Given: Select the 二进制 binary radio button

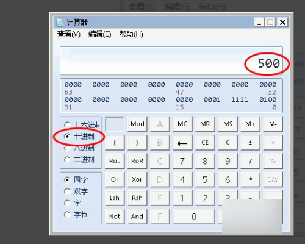Looking at the screenshot, I should 67,160.
